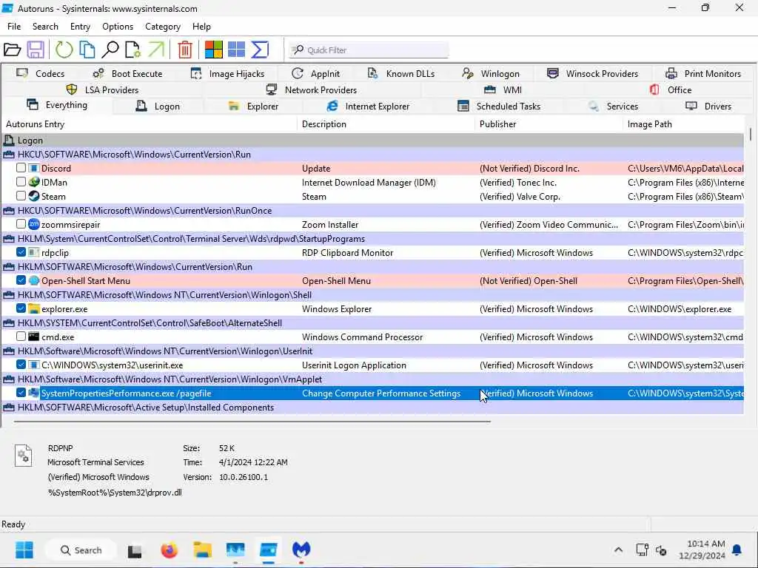Enable the Steam autorun checkbox
758x568 pixels.
point(21,196)
